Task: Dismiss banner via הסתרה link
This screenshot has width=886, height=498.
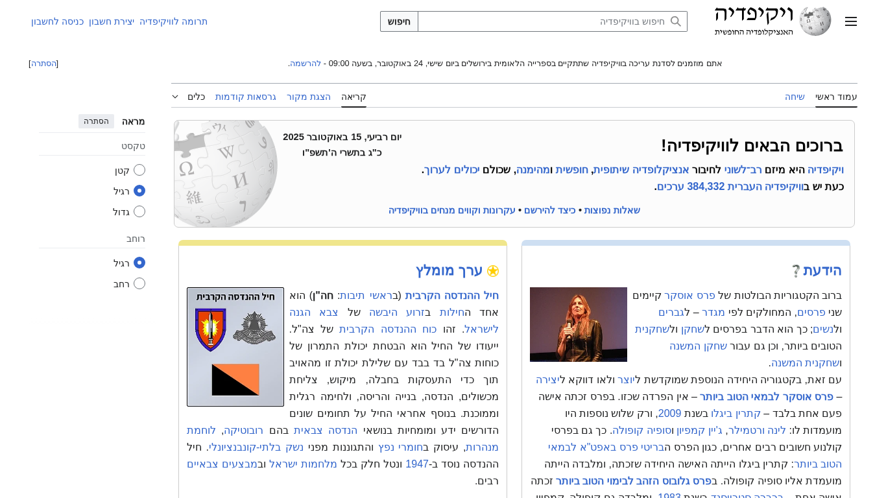Action: pyautogui.click(x=43, y=63)
